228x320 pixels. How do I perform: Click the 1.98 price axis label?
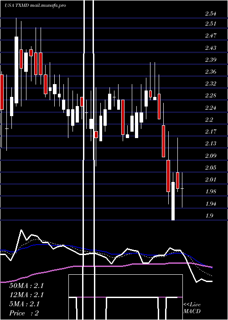point(211,192)
